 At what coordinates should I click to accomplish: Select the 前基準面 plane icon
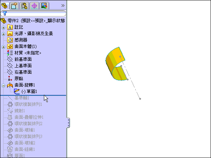[10, 59]
